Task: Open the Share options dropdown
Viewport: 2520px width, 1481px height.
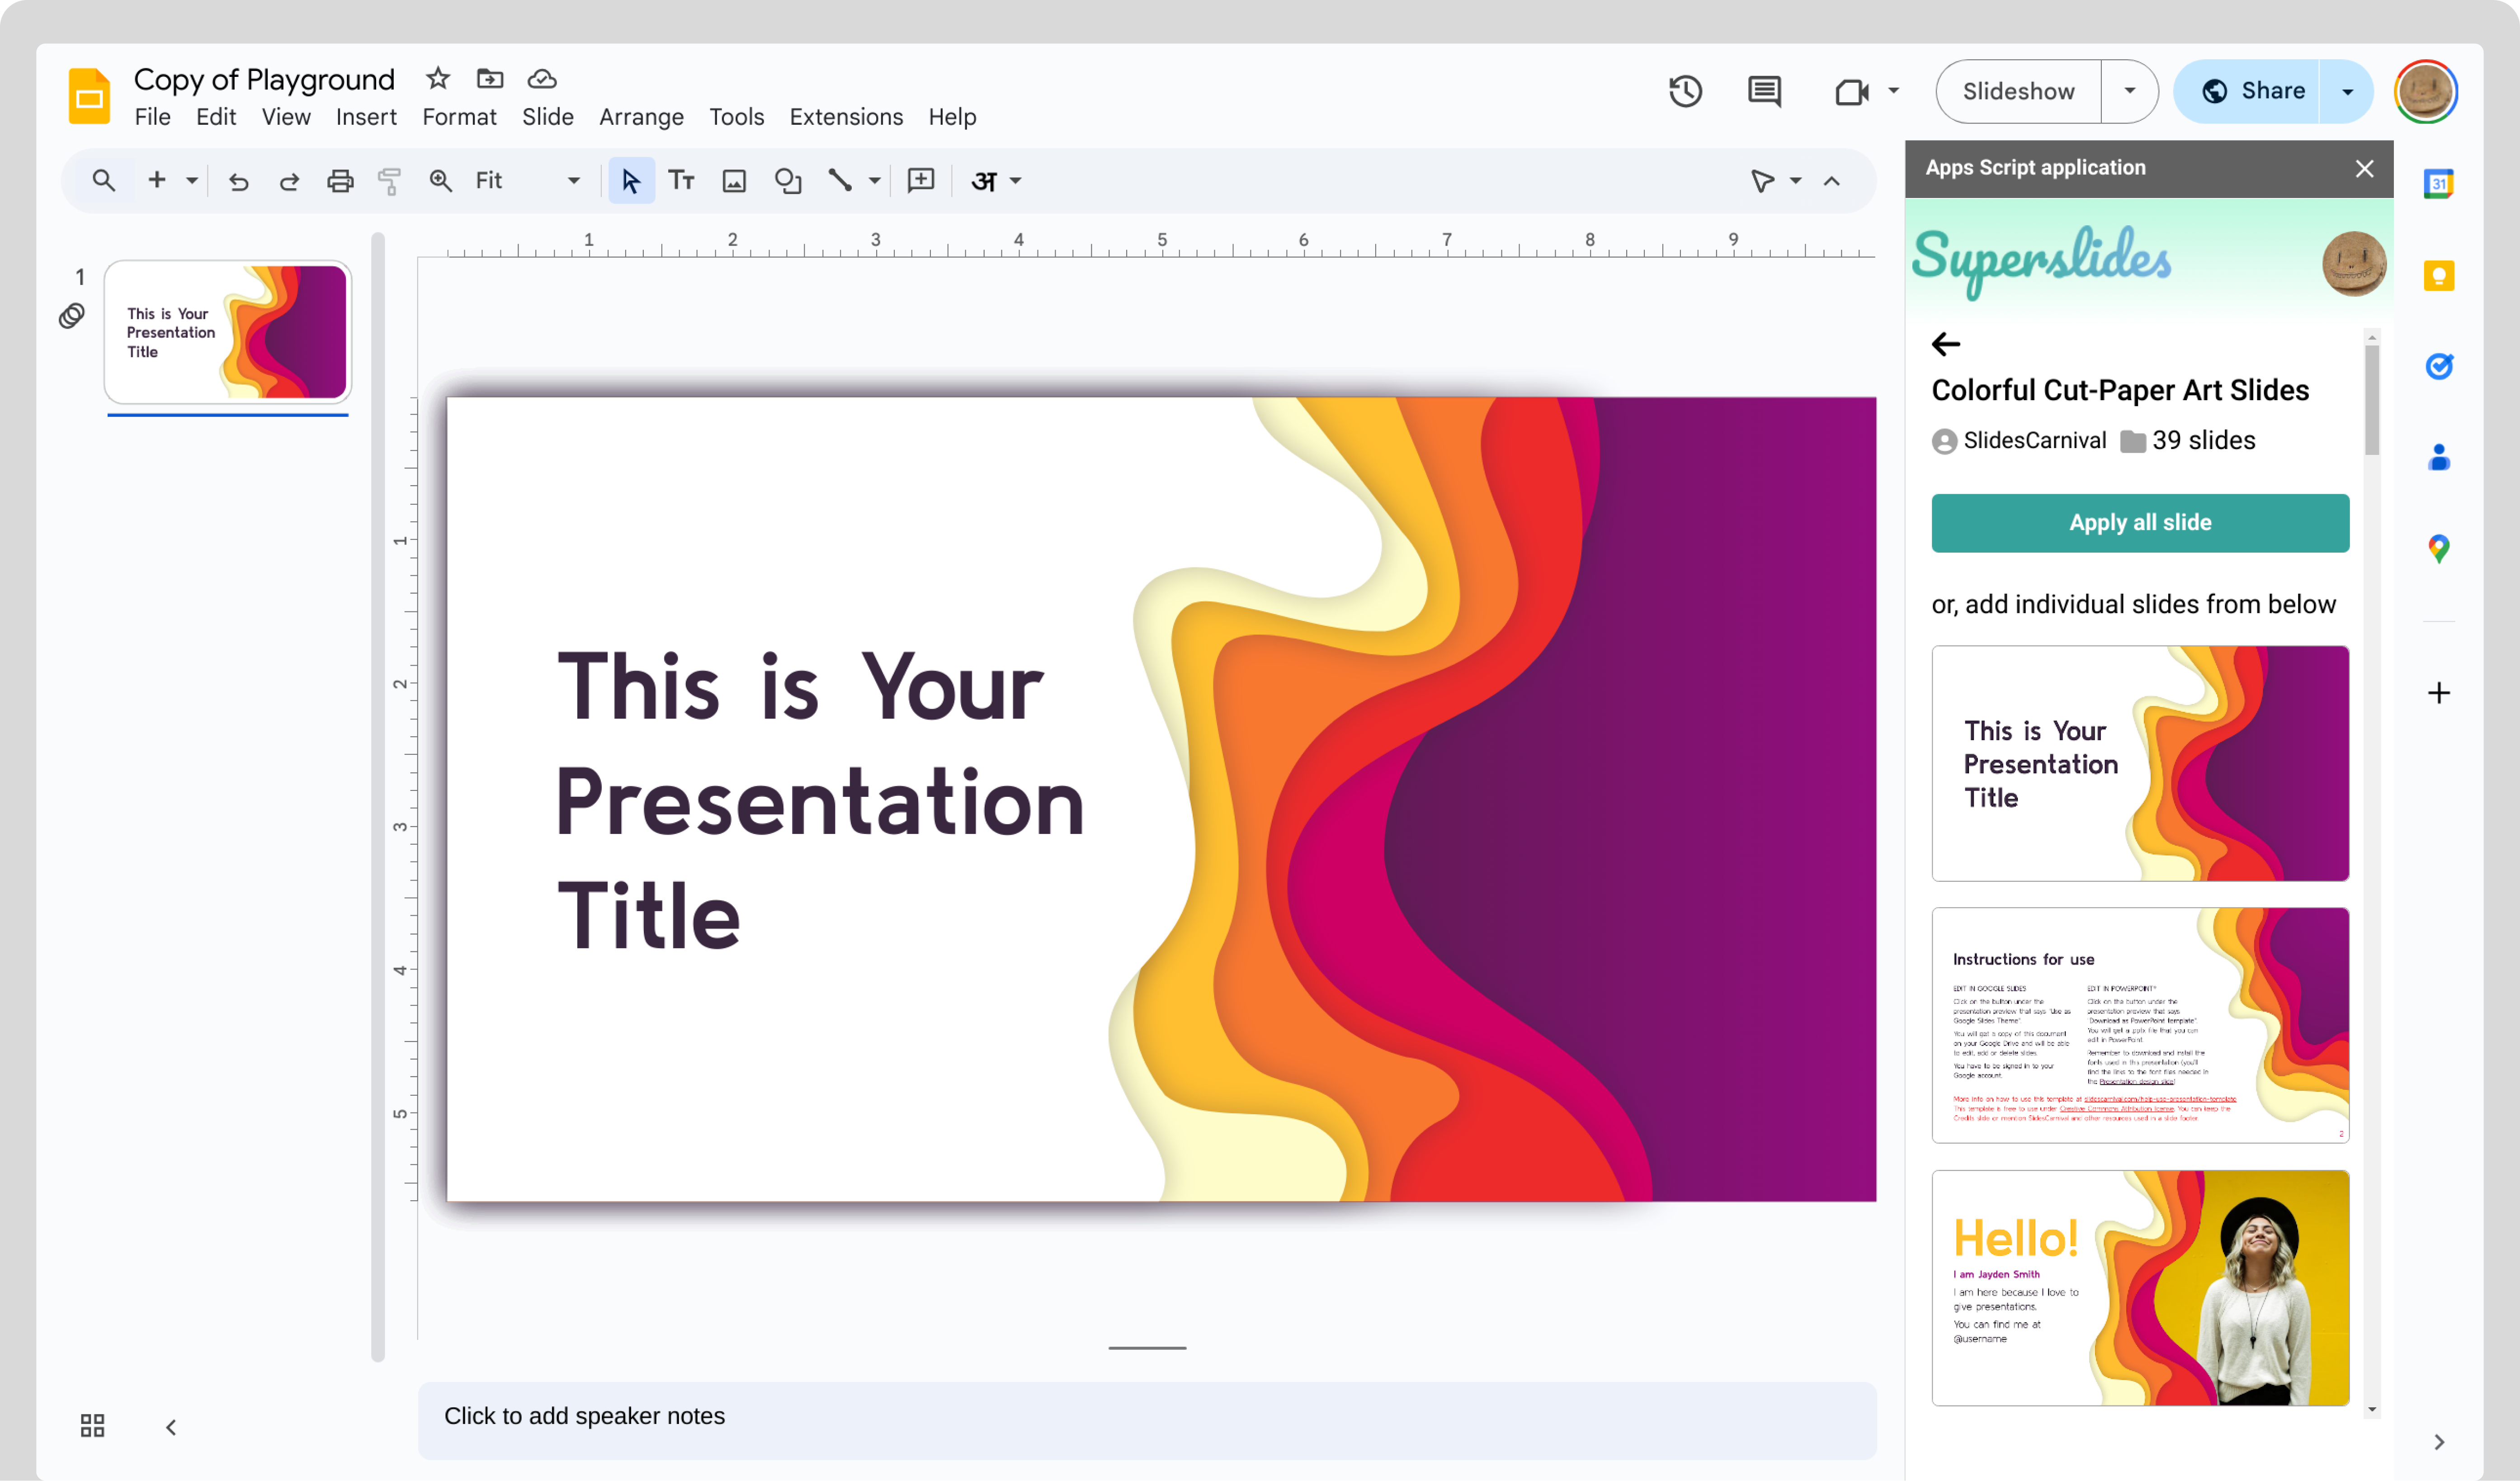Action: 2346,91
